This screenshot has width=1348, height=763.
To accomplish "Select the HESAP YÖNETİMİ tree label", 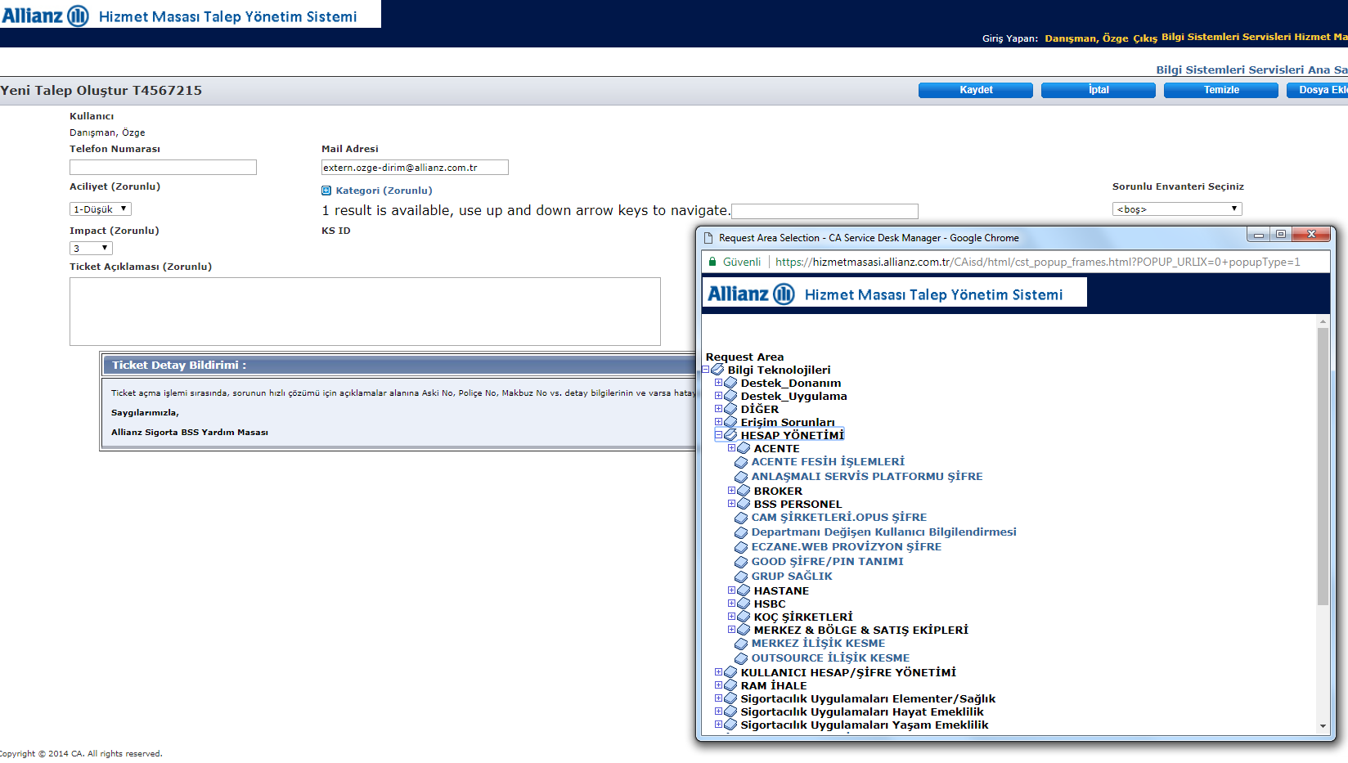I will tap(792, 435).
